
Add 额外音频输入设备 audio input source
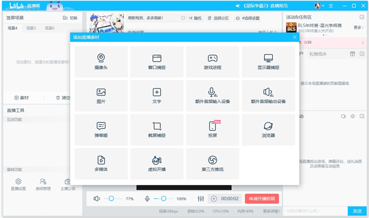tap(213, 95)
